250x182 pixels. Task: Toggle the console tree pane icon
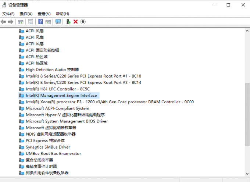(21, 22)
